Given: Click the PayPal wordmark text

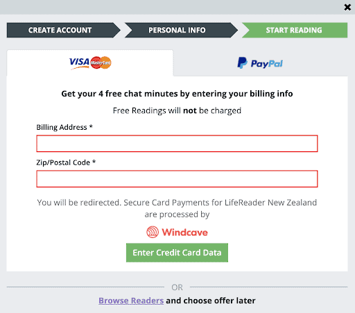Looking at the screenshot, I should (267, 64).
